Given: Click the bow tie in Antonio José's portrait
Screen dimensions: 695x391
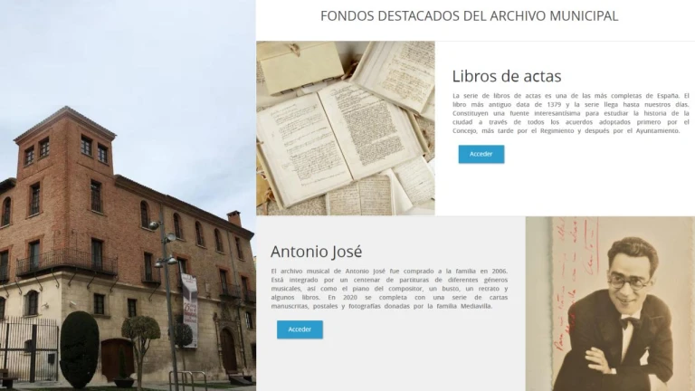Looking at the screenshot, I should tap(628, 323).
